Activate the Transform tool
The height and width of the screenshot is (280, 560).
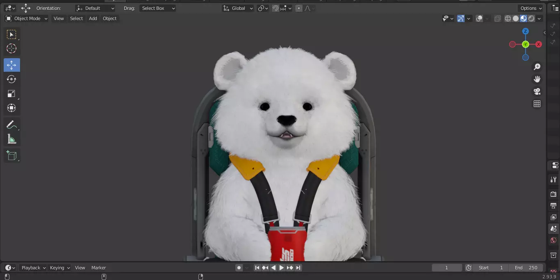(x=11, y=108)
